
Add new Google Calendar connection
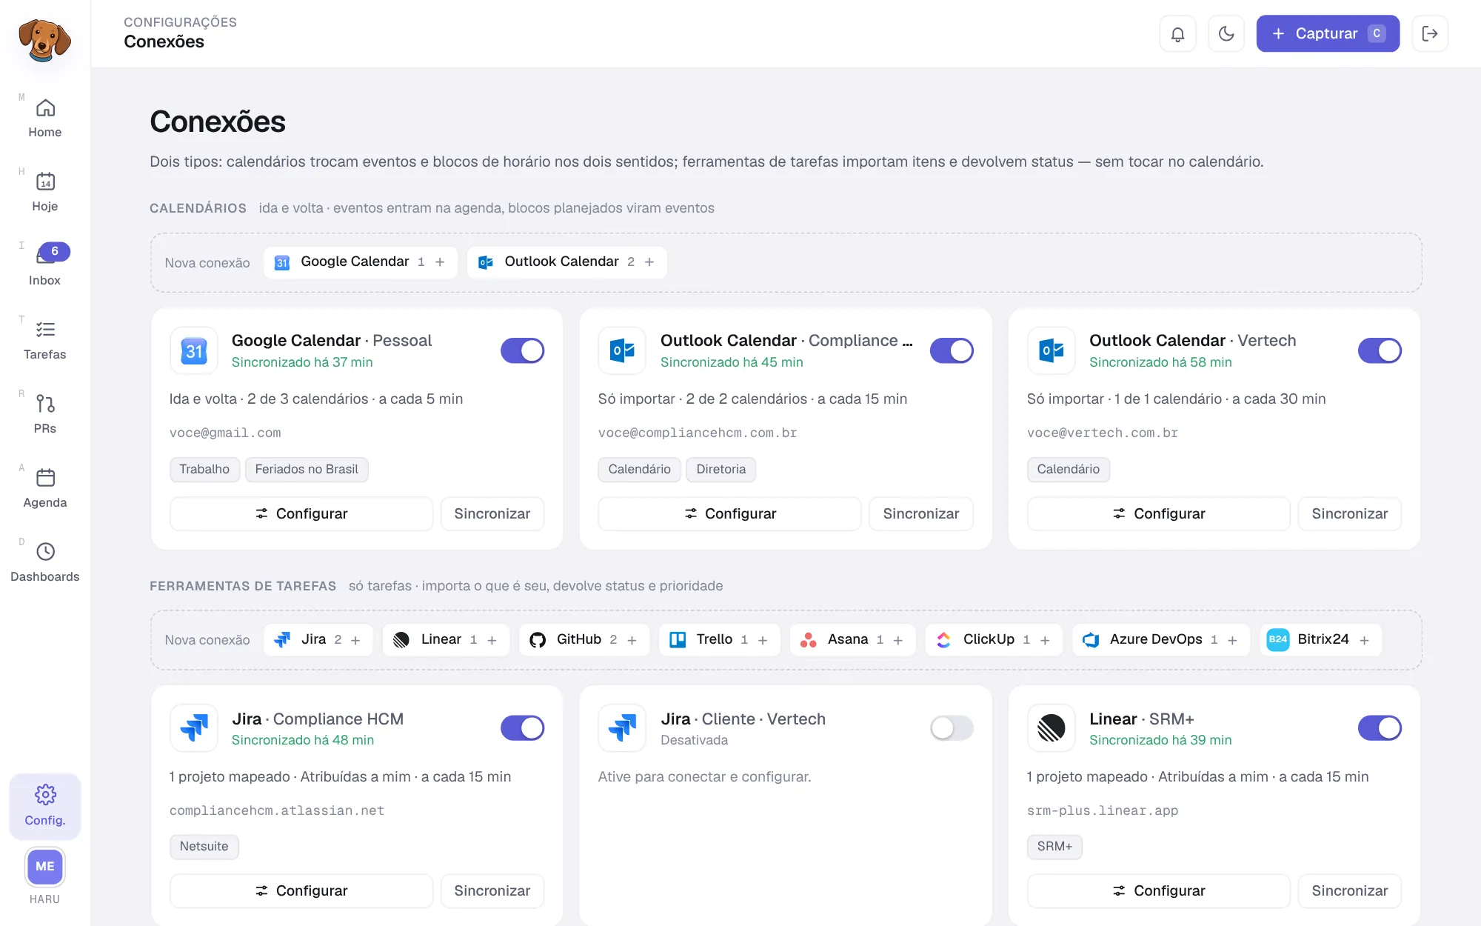click(360, 262)
